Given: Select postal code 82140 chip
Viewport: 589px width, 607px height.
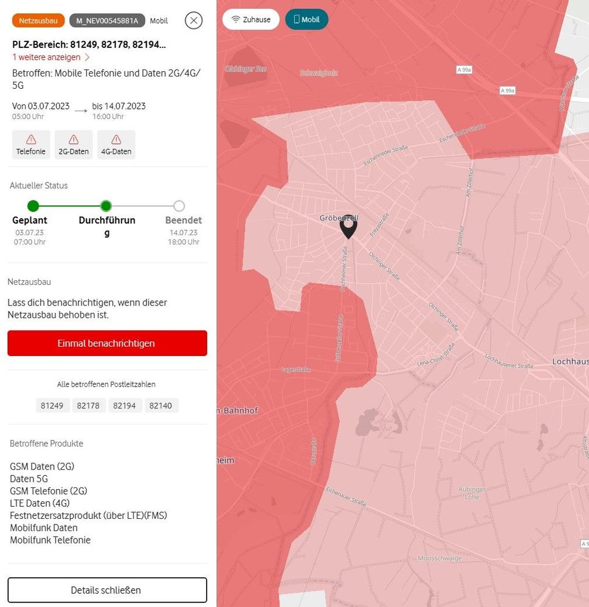Looking at the screenshot, I should click(x=160, y=406).
